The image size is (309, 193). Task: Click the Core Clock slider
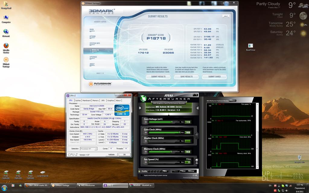[x=164, y=133]
